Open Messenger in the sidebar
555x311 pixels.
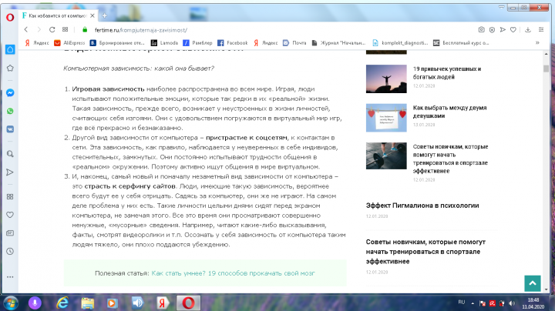(x=10, y=92)
